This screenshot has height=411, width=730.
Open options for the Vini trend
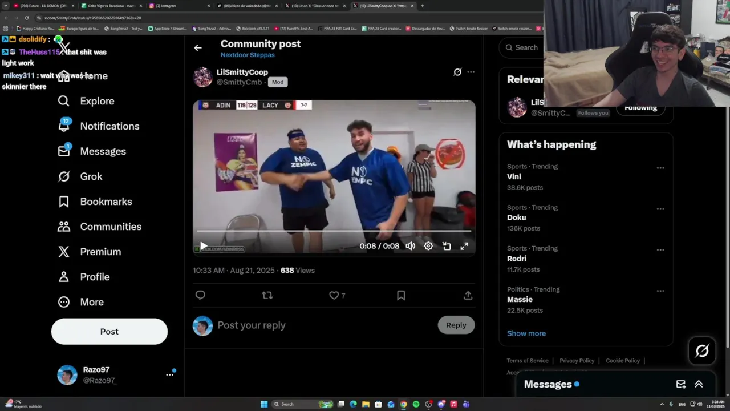[660, 168]
